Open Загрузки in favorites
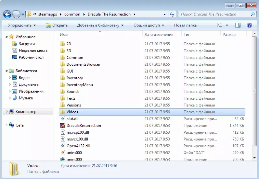Viewport: 259px width, 179px height. [x=27, y=44]
